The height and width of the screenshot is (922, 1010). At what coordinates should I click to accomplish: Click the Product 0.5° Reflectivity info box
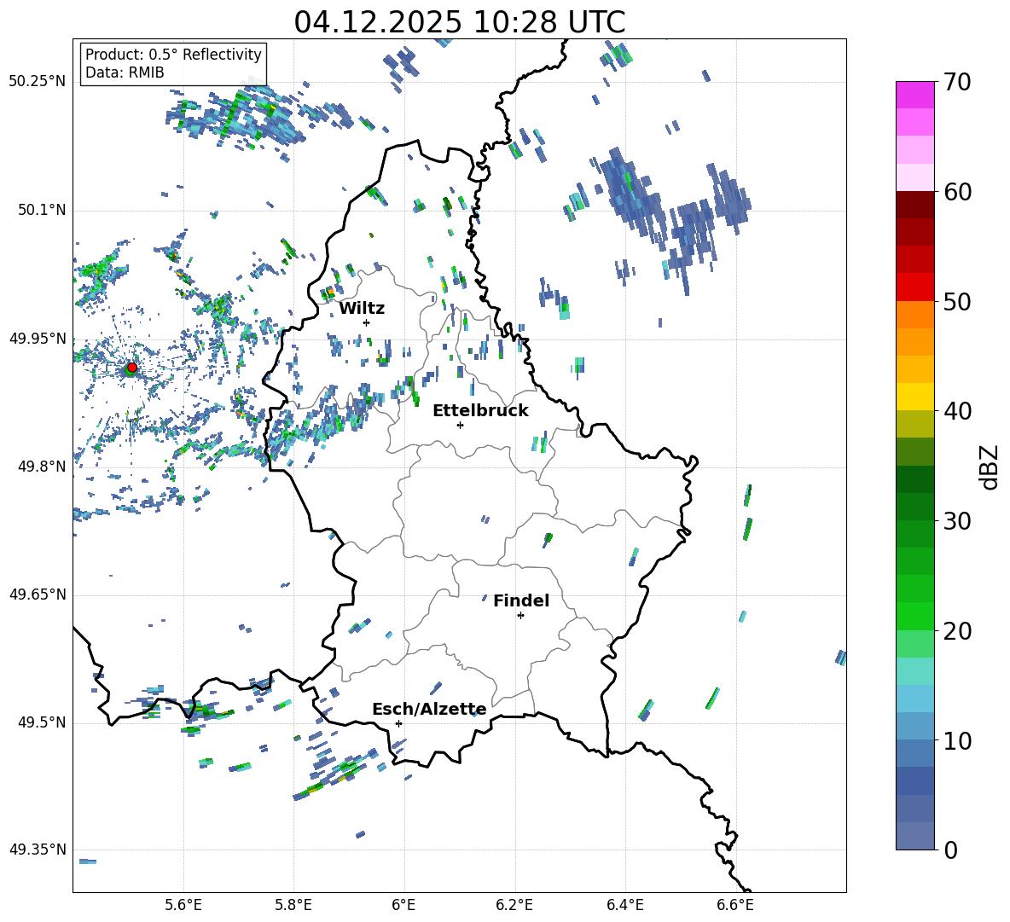coord(173,64)
